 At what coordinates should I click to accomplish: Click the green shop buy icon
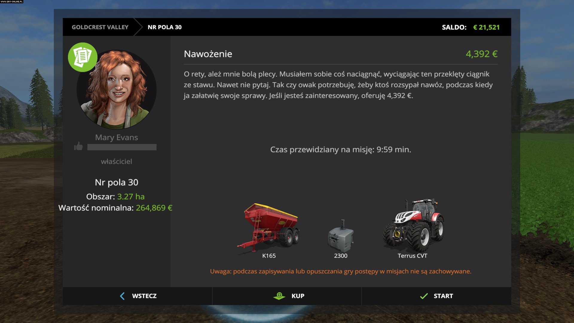tap(279, 296)
